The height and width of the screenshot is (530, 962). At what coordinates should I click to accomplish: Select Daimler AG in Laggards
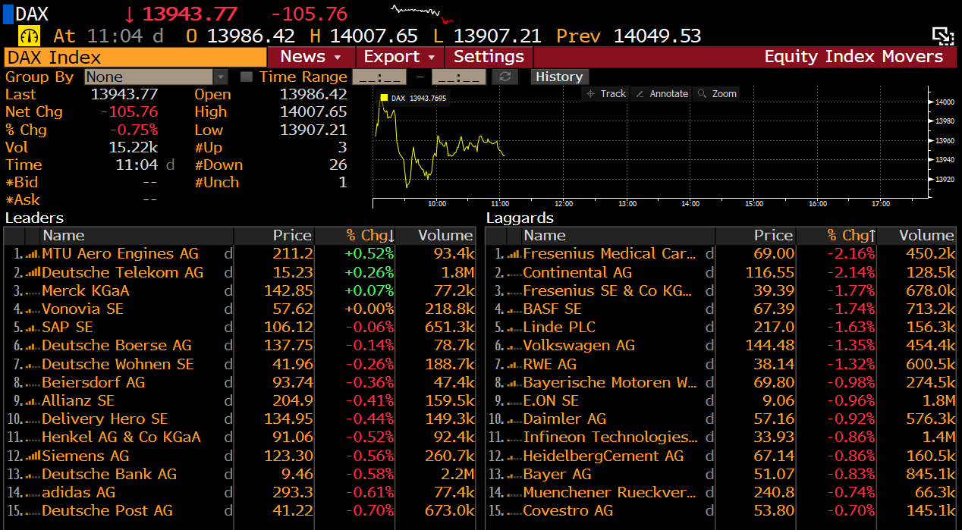(x=721, y=419)
